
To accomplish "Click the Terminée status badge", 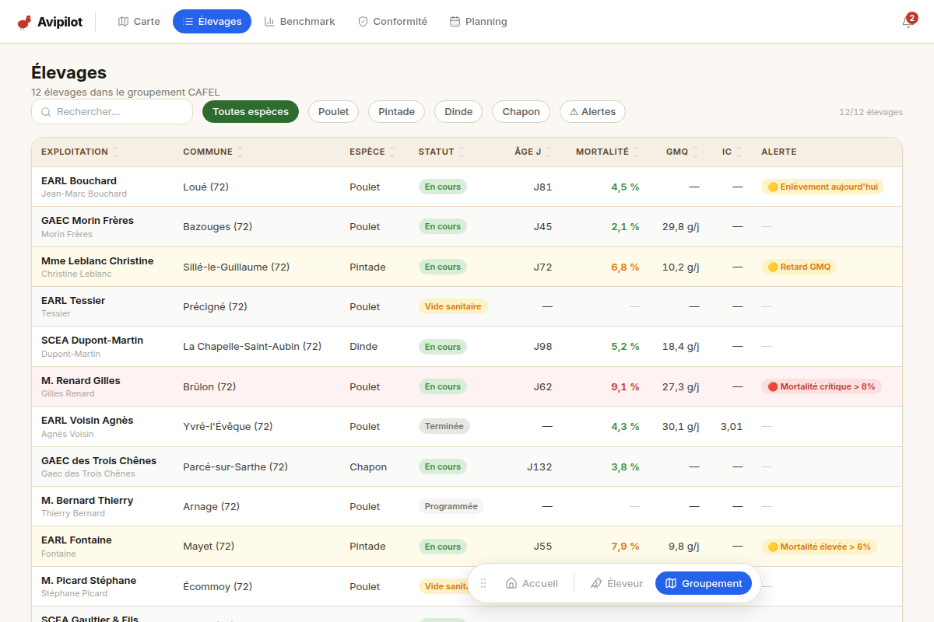I will (x=444, y=426).
